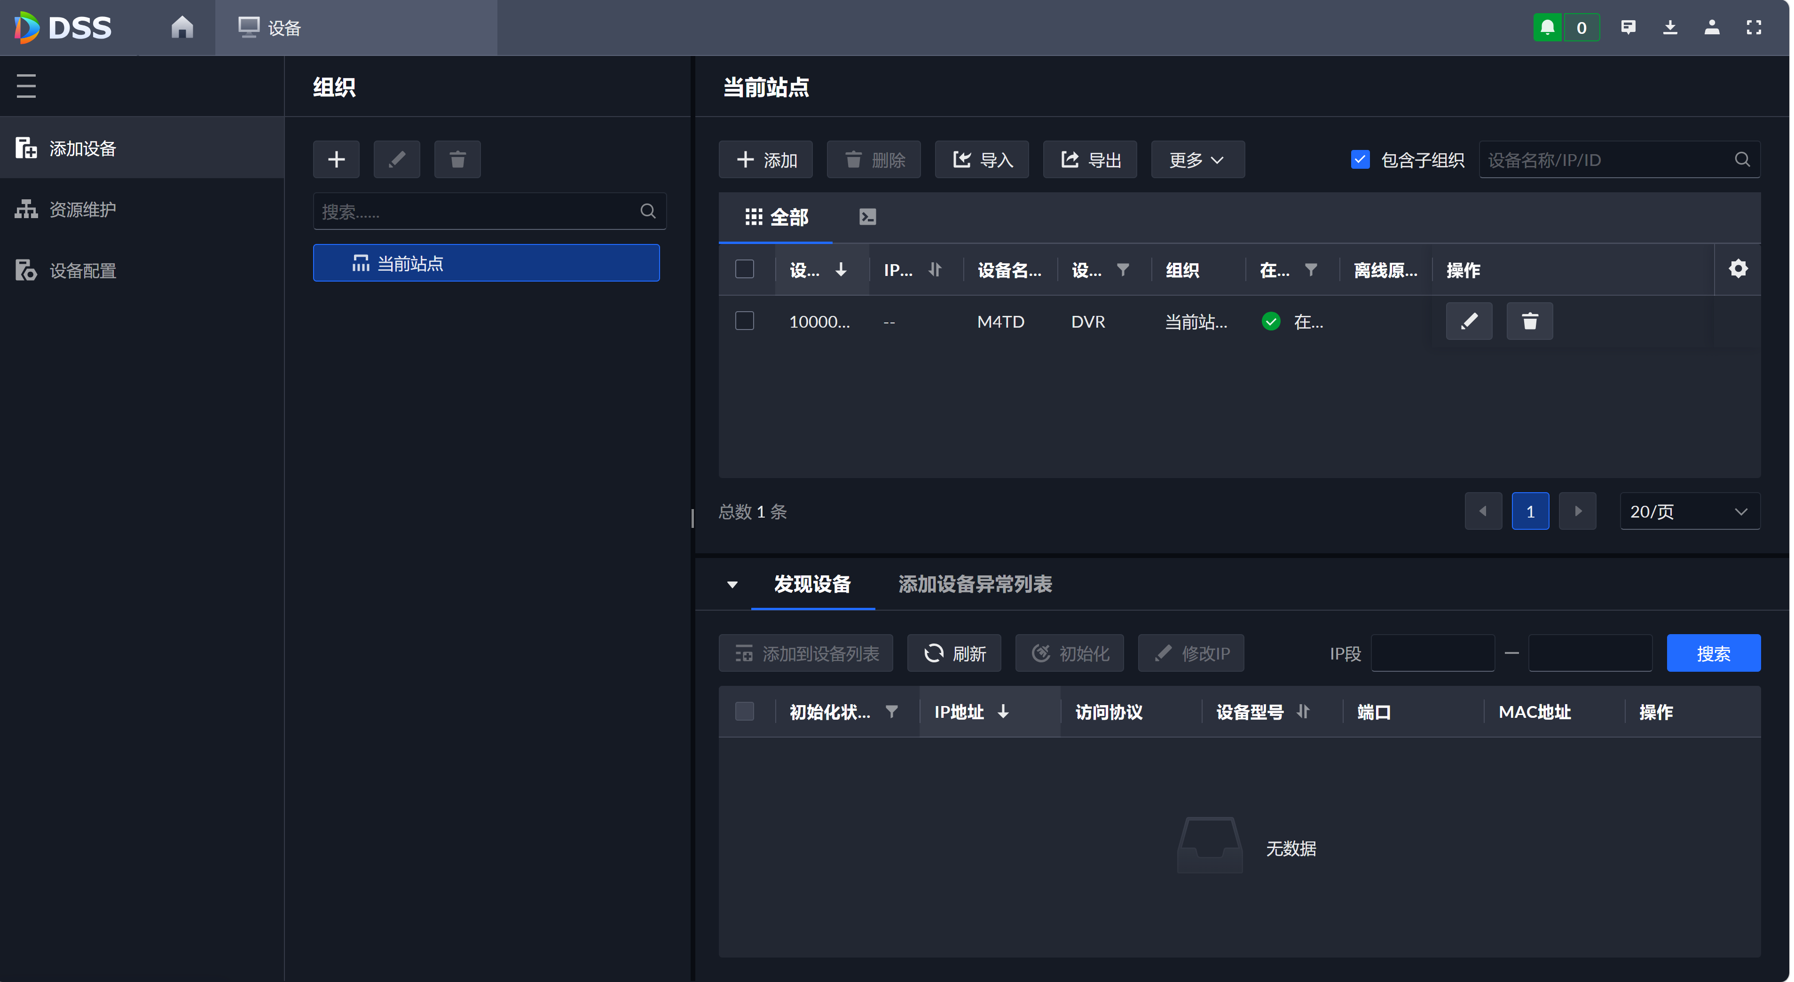The image size is (1794, 982).
Task: Edit the selected organization pencil icon
Action: click(397, 159)
